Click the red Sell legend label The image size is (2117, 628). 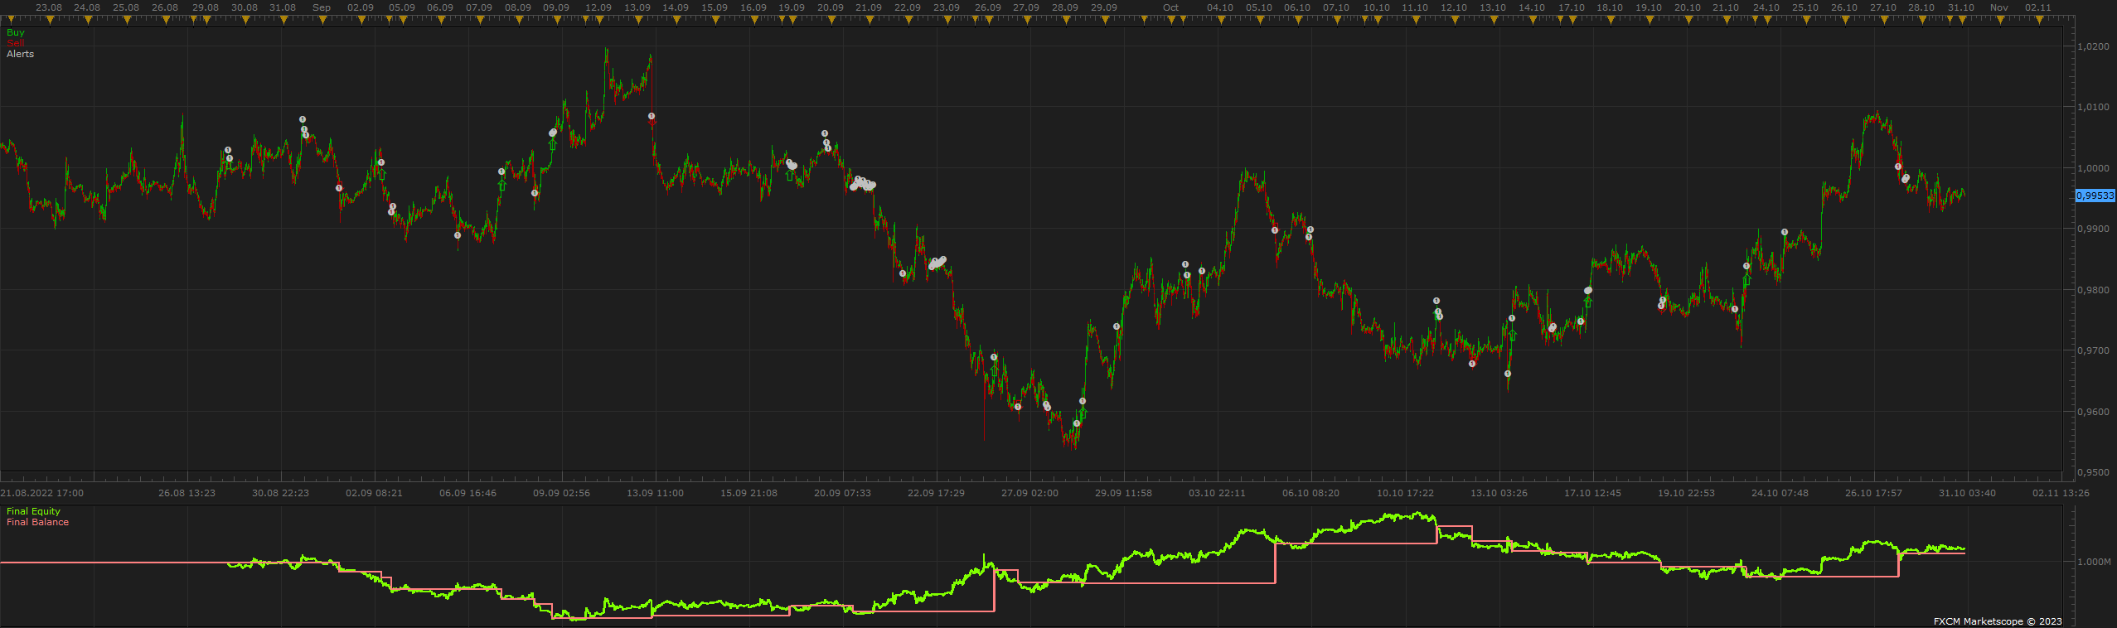(16, 43)
